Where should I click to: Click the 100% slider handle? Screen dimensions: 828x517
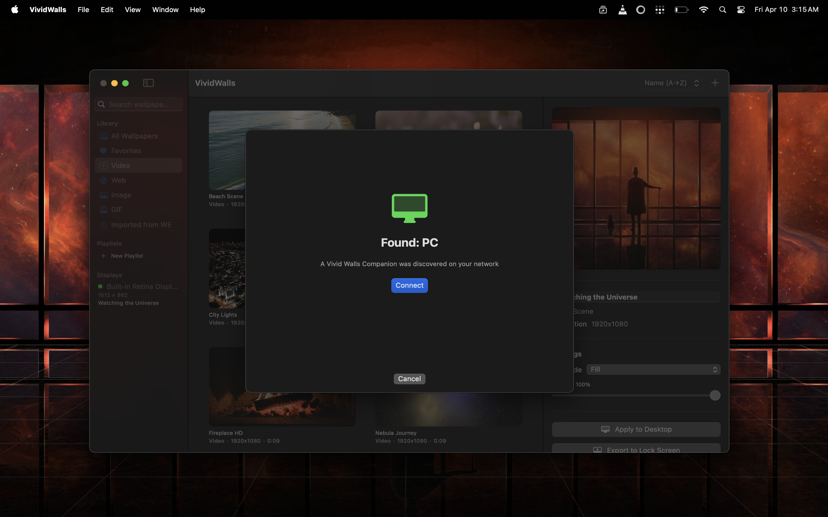coord(715,395)
